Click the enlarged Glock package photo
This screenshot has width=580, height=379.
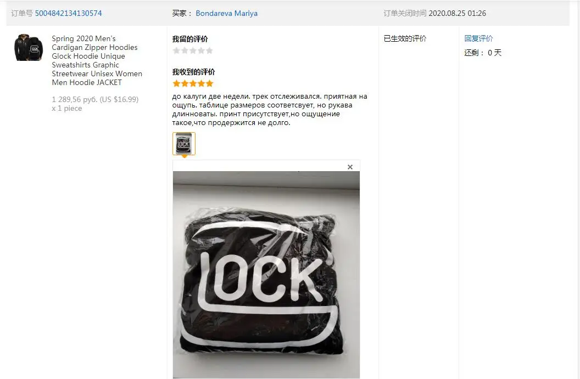pyautogui.click(x=266, y=274)
